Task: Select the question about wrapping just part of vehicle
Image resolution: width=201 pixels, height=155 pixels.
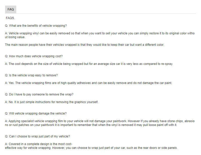Action: point(37,136)
